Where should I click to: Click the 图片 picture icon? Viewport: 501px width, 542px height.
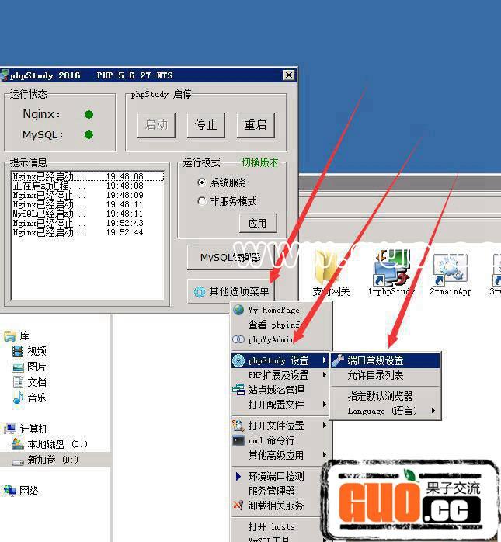18,367
